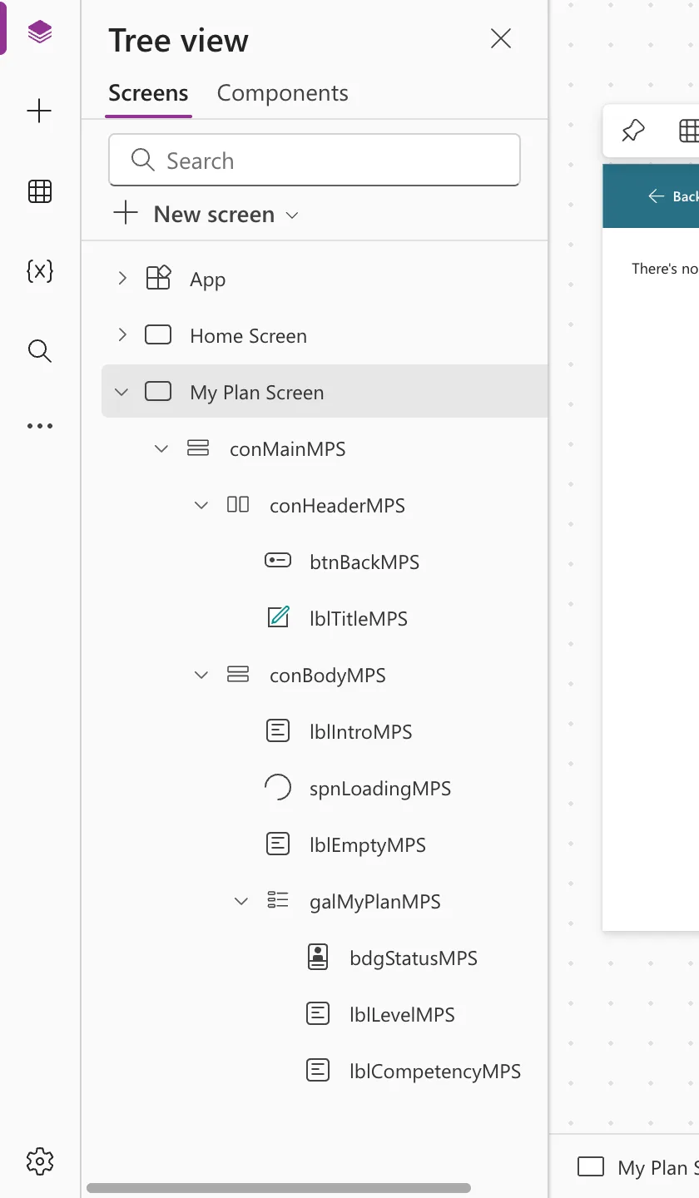Select the conHeaderMPS label

337,506
